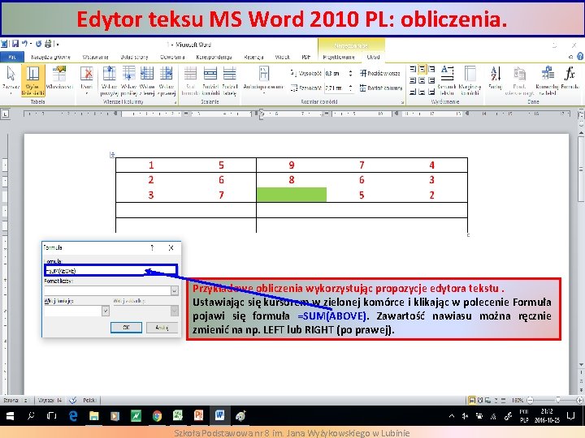The height and width of the screenshot is (438, 585).
Task: Switch to Korespondencja tab
Action: 214,57
